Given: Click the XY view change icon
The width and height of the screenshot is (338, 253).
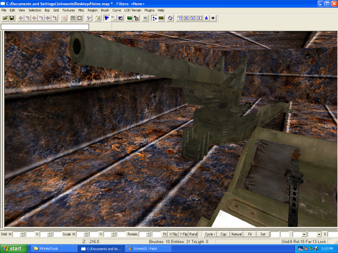Looking at the screenshot, I should 89,18.
